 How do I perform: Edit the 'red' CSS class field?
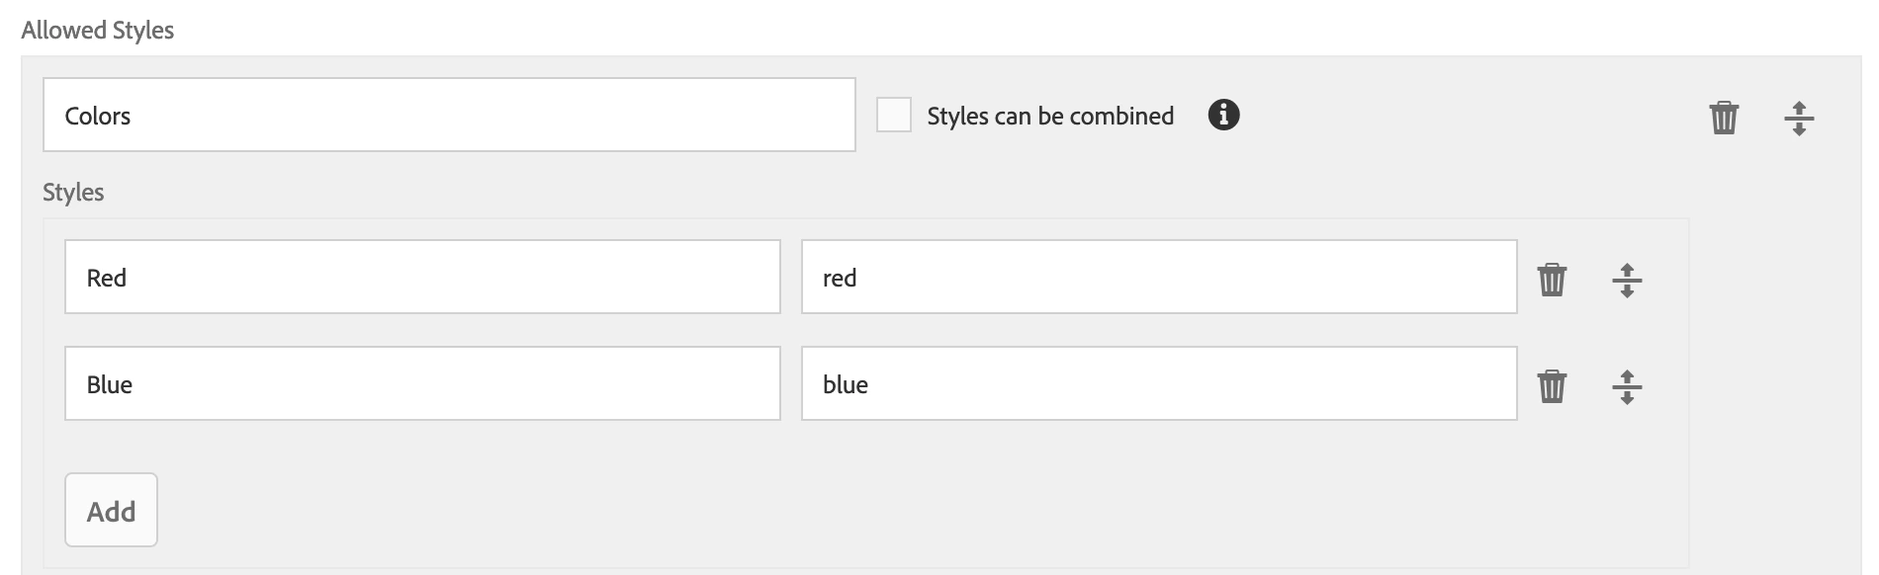1159,277
